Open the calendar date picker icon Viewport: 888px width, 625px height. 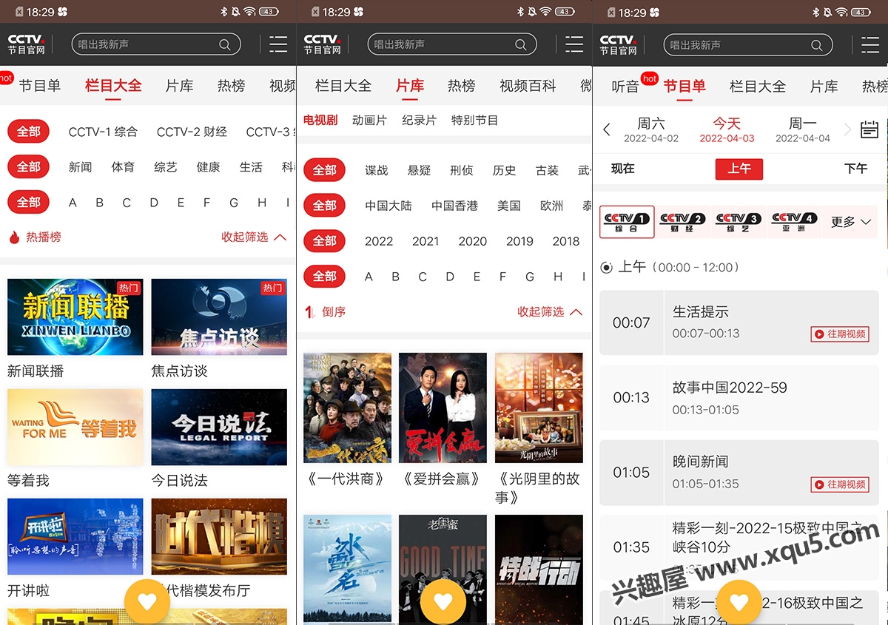869,129
